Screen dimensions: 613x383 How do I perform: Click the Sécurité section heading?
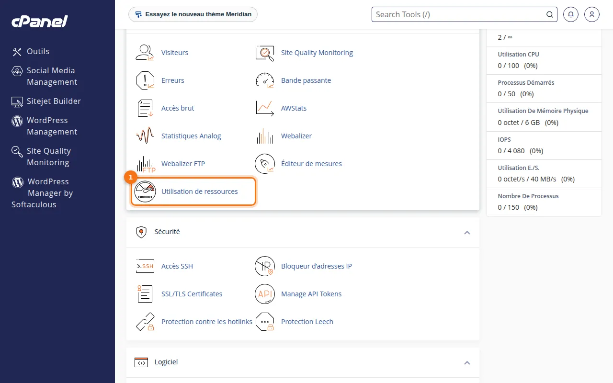pyautogui.click(x=167, y=232)
